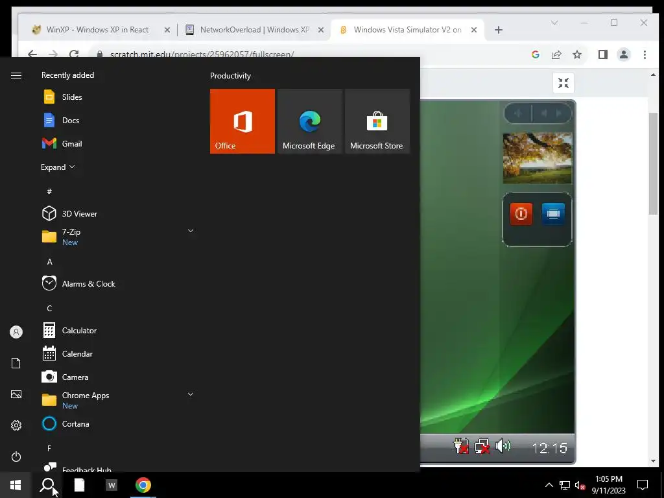Open the Microsoft Edge tile
The height and width of the screenshot is (498, 664).
[x=309, y=121]
